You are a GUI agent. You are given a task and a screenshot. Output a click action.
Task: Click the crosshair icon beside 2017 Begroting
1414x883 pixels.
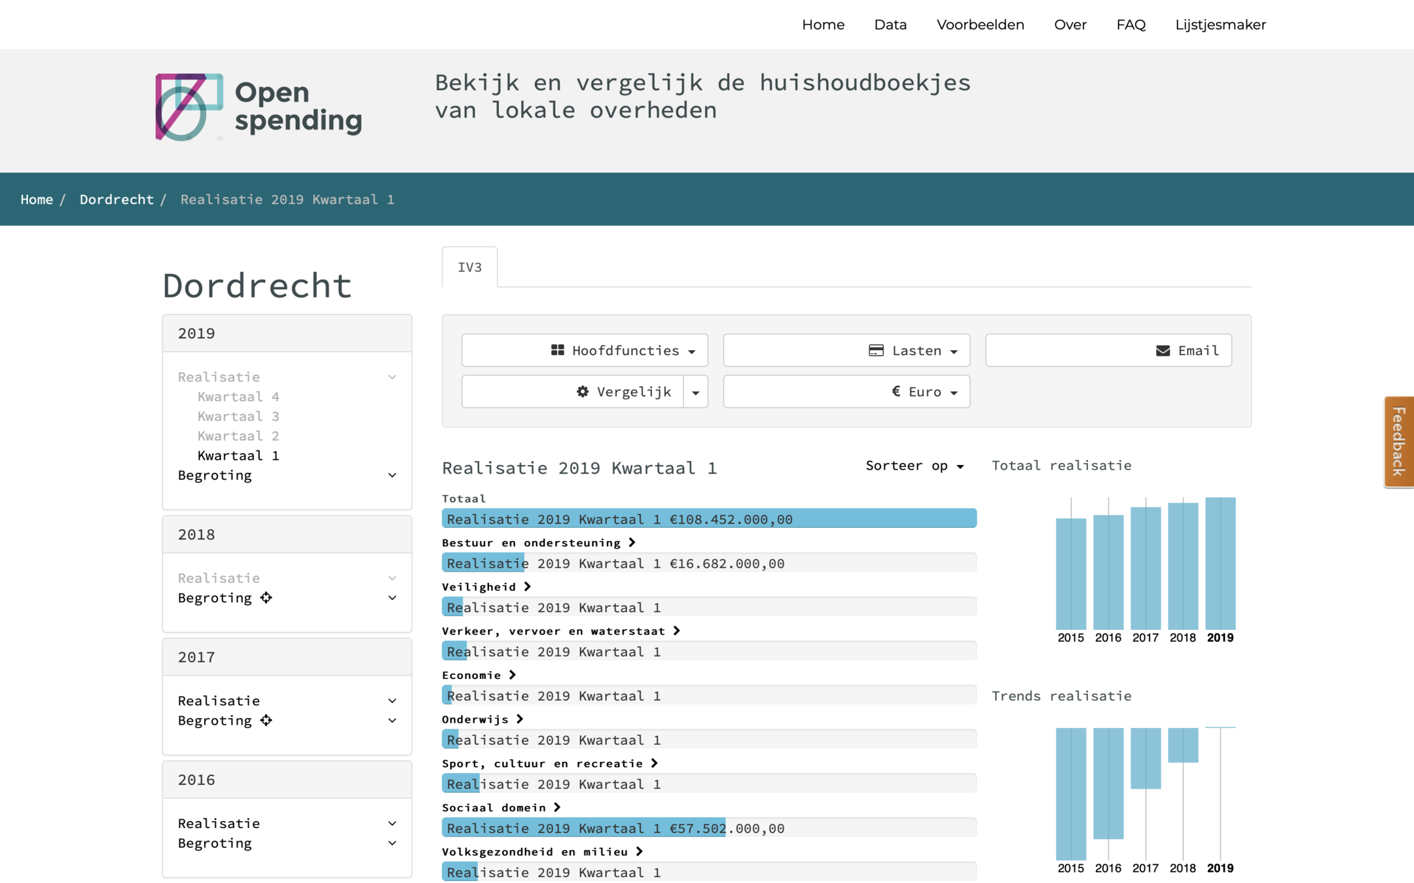tap(266, 720)
